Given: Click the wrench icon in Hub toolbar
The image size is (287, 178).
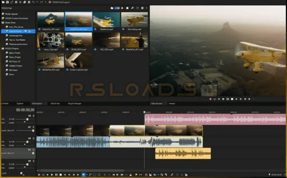Looking at the screenshot, I should 132,8.
